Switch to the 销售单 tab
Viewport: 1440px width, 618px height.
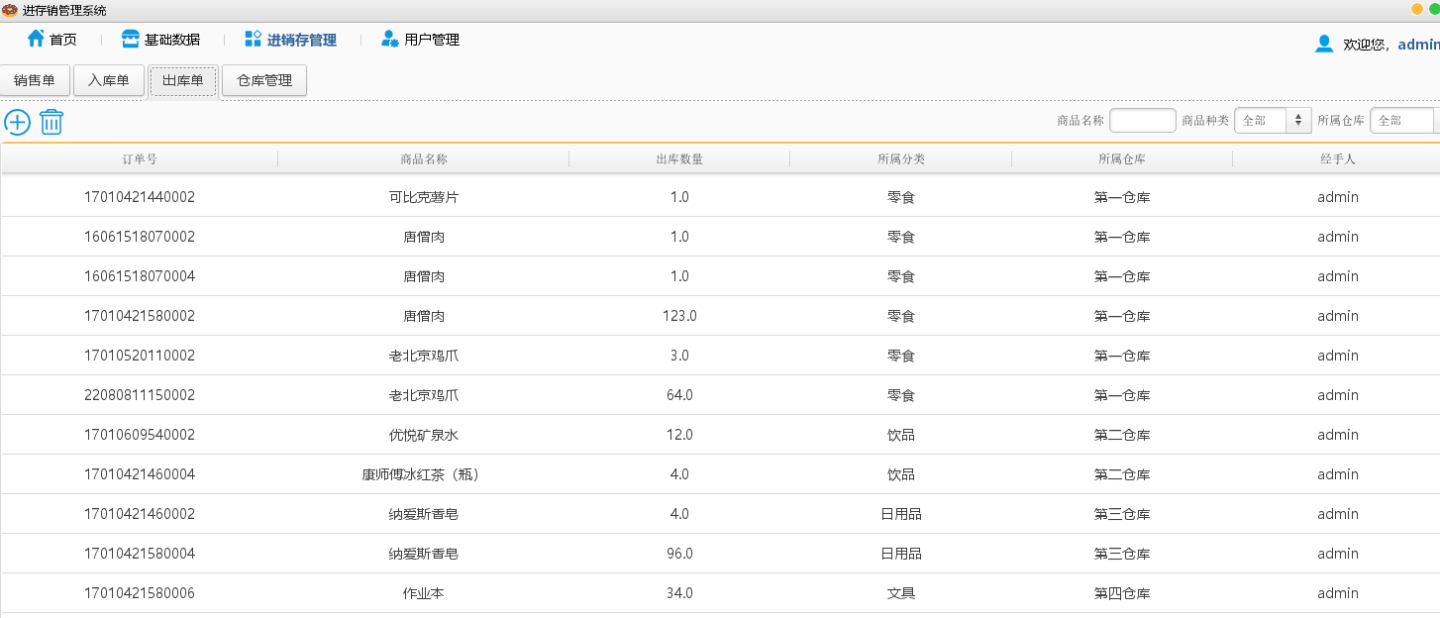click(36, 79)
